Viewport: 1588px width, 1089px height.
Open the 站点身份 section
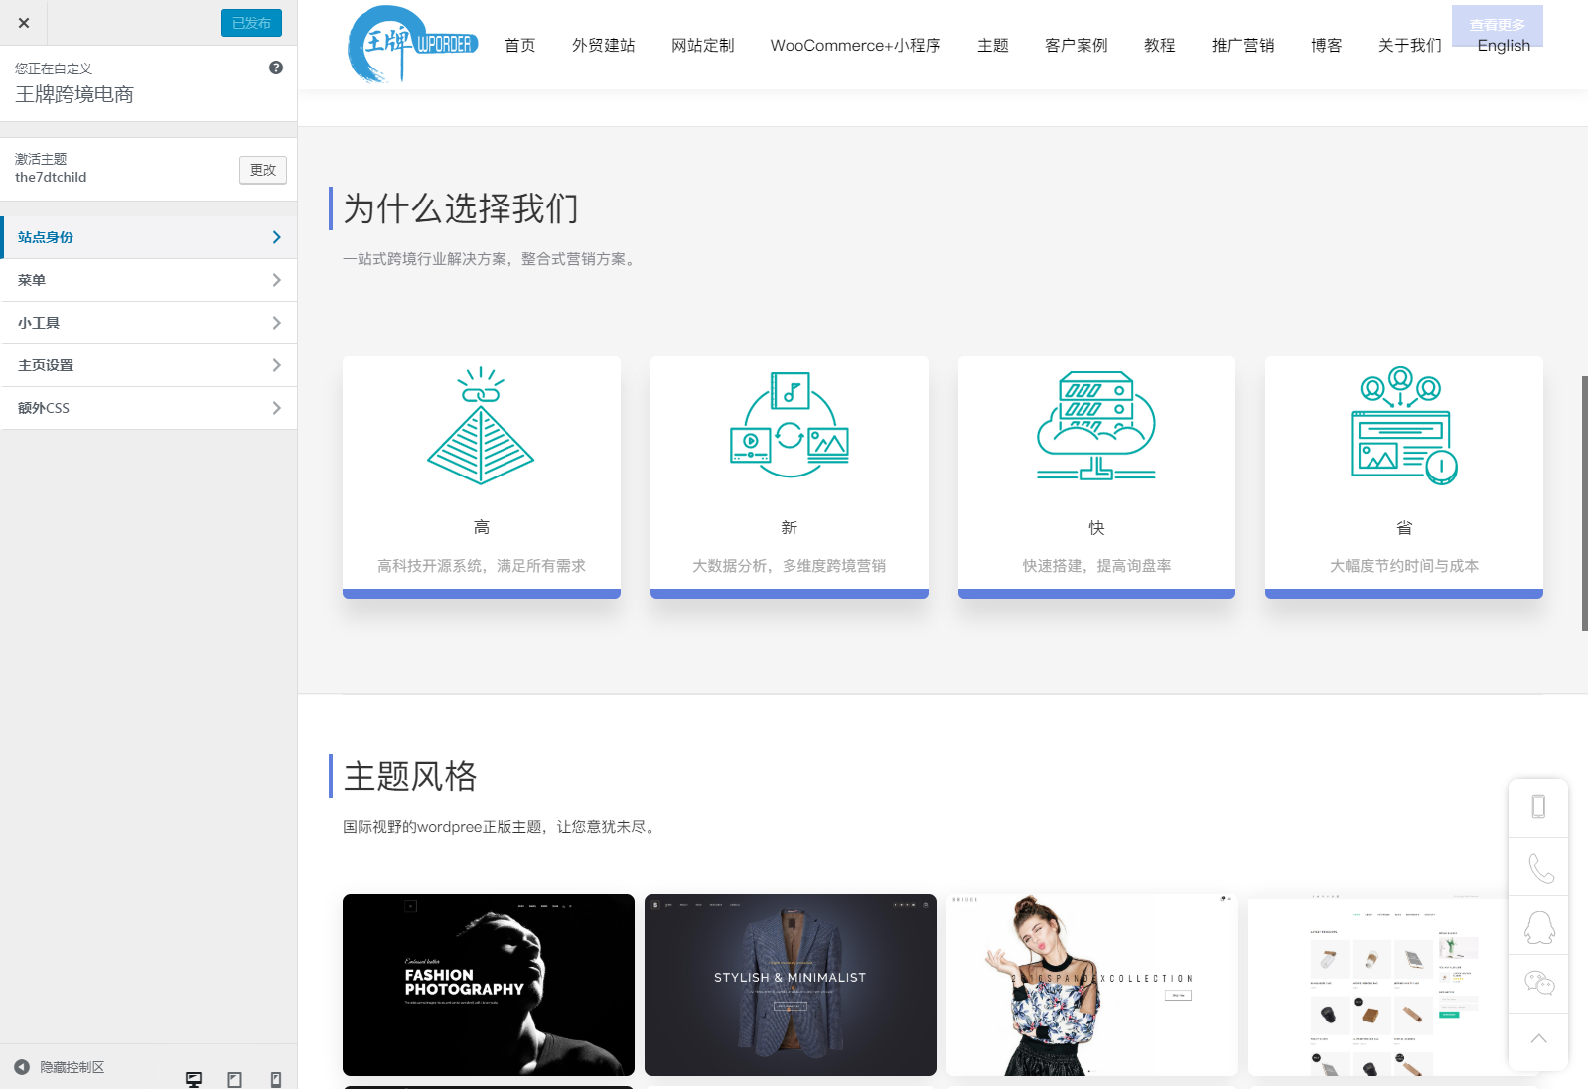tap(149, 237)
